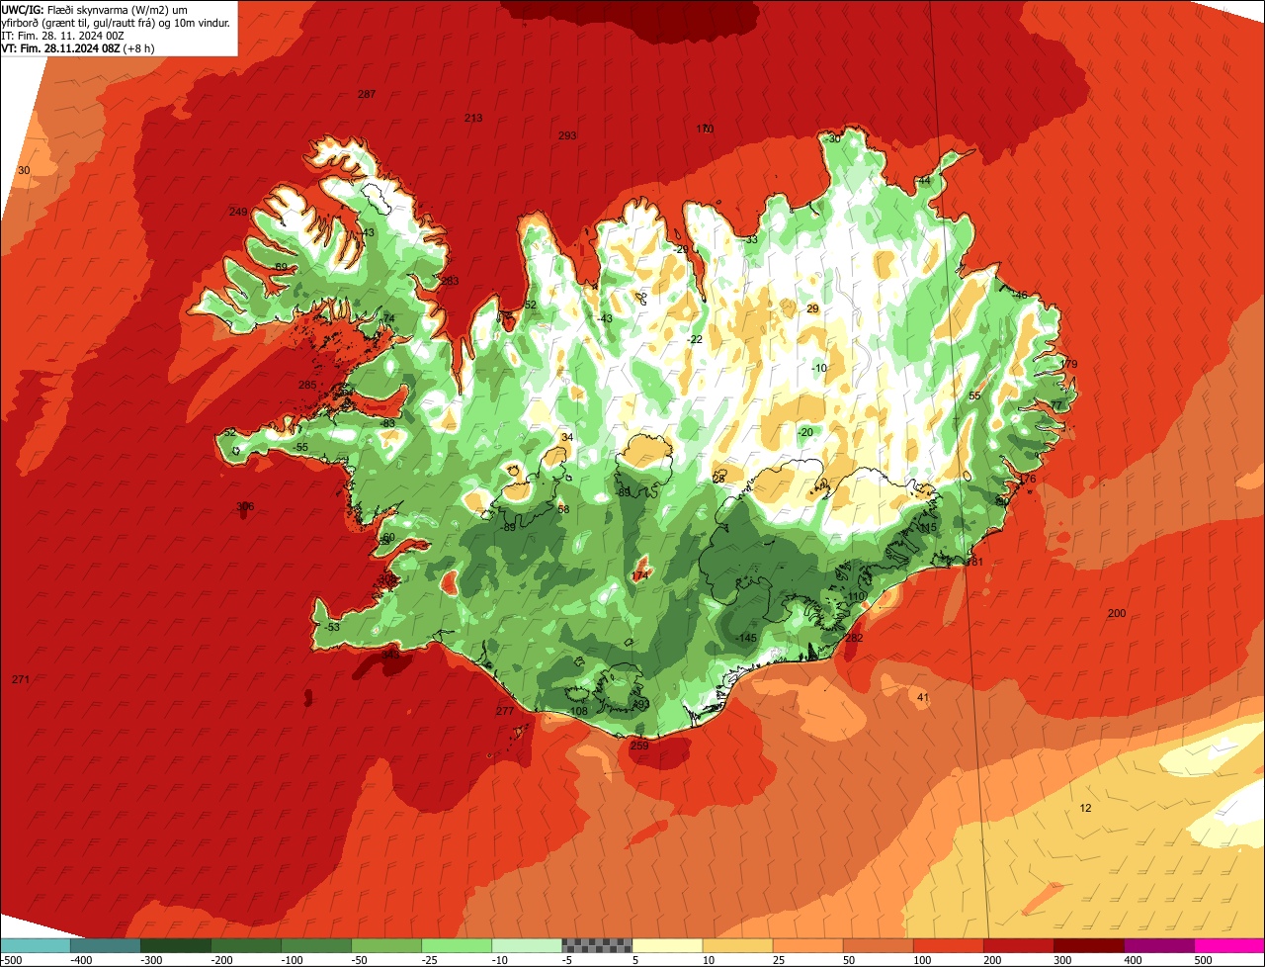1265x967 pixels.
Task: Click the pale yellow 5 to 10 legend swatch
Action: (667, 945)
